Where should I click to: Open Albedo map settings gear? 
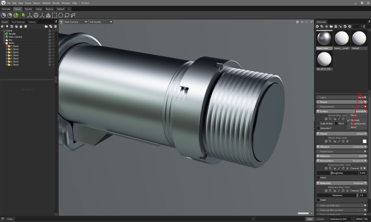(x=326, y=141)
